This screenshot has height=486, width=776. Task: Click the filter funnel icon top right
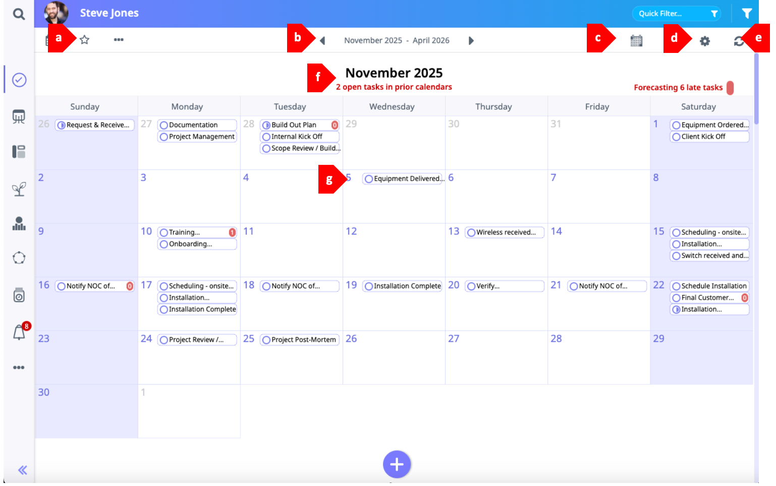[747, 14]
